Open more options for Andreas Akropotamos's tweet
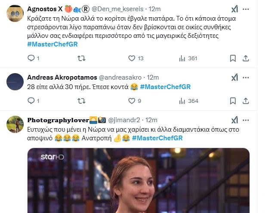The width and height of the screenshot is (265, 213). [x=246, y=77]
